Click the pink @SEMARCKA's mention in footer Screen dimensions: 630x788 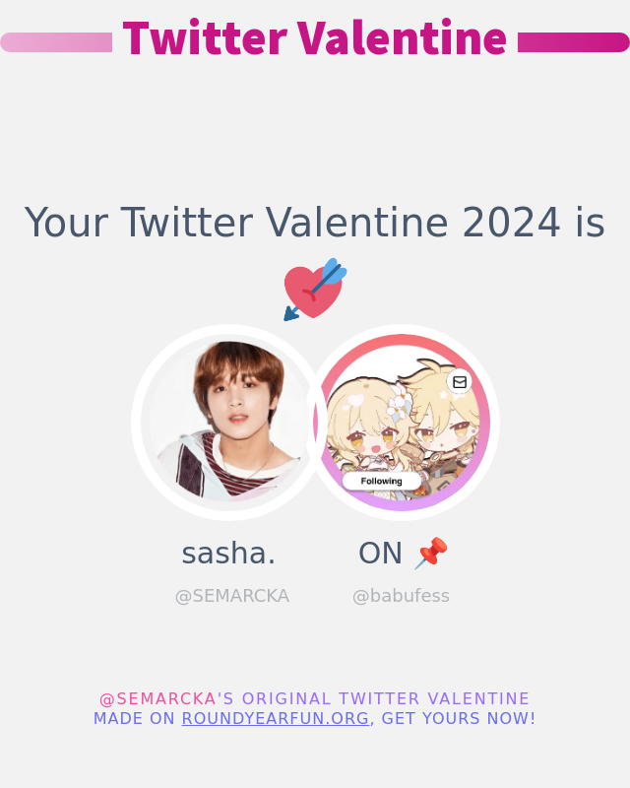166,699
